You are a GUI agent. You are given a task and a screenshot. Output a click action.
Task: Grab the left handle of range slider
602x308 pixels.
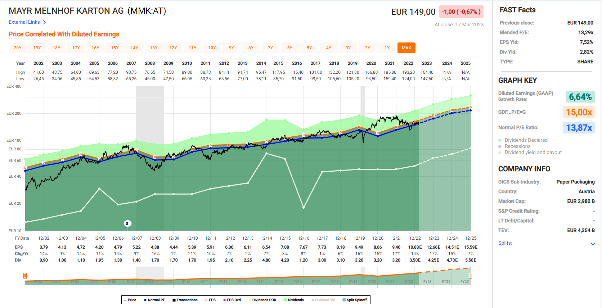click(x=25, y=276)
